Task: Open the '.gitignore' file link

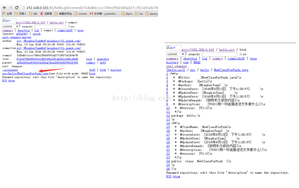Action: coord(10,70)
